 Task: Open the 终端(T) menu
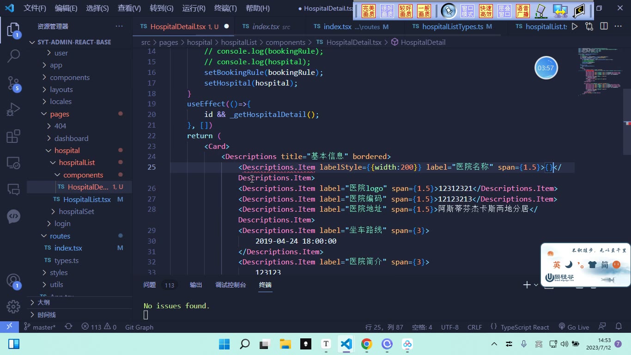coord(225,8)
